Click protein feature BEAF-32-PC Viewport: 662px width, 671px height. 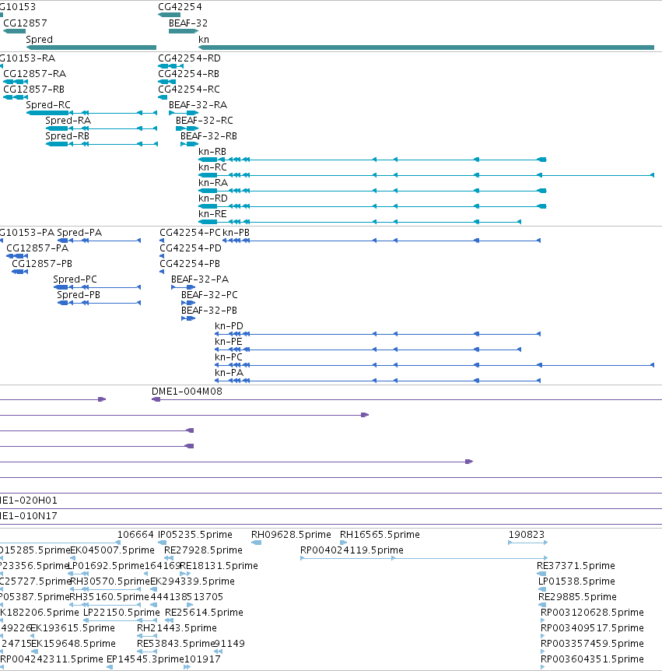point(188,303)
